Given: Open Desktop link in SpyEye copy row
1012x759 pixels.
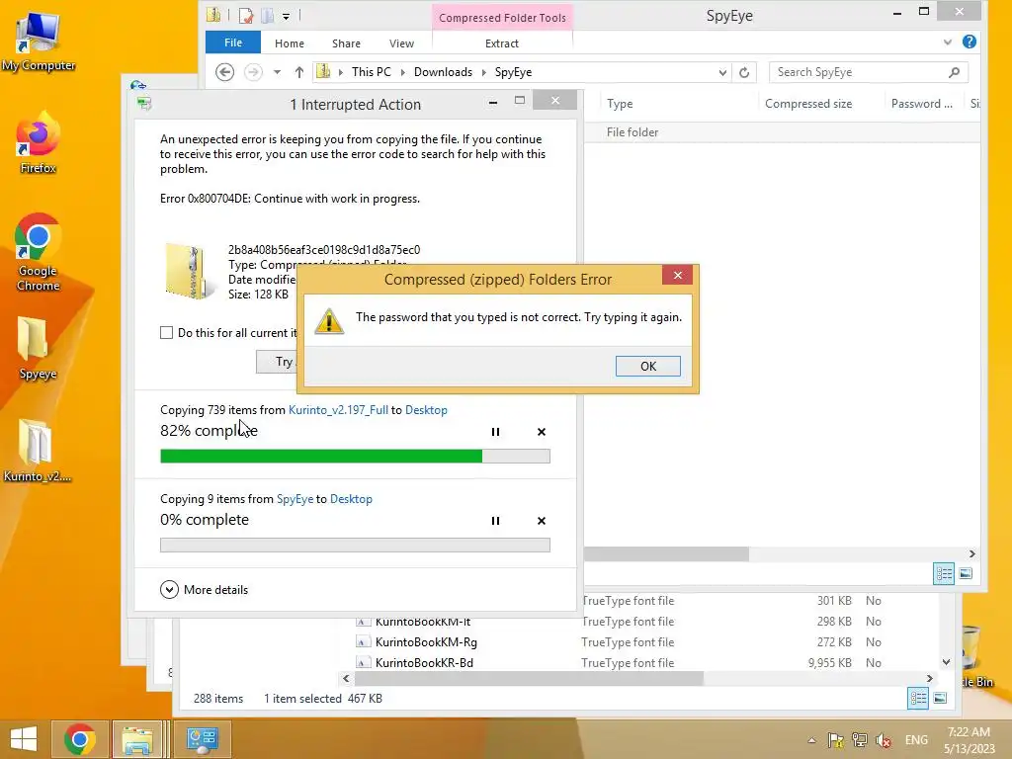Looking at the screenshot, I should pos(351,499).
